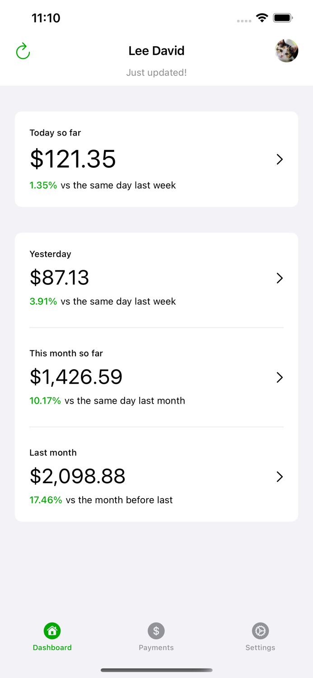Open the $87.13 yesterday earnings amount
Image resolution: width=313 pixels, height=678 pixels.
coord(59,278)
